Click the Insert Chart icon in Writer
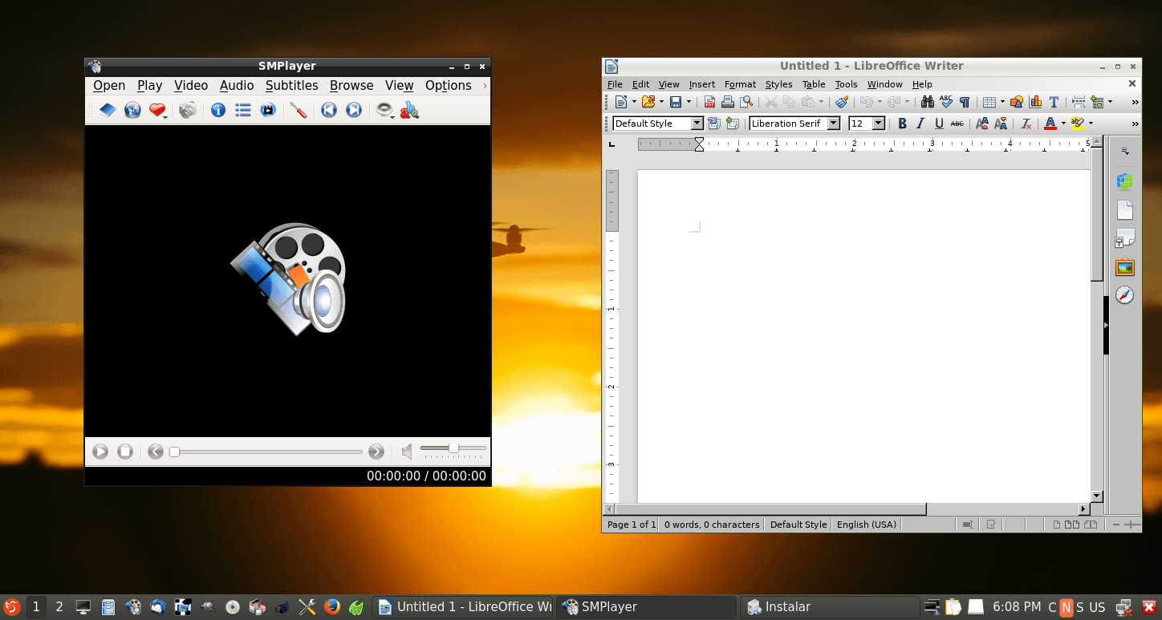The image size is (1162, 620). pos(1035,102)
